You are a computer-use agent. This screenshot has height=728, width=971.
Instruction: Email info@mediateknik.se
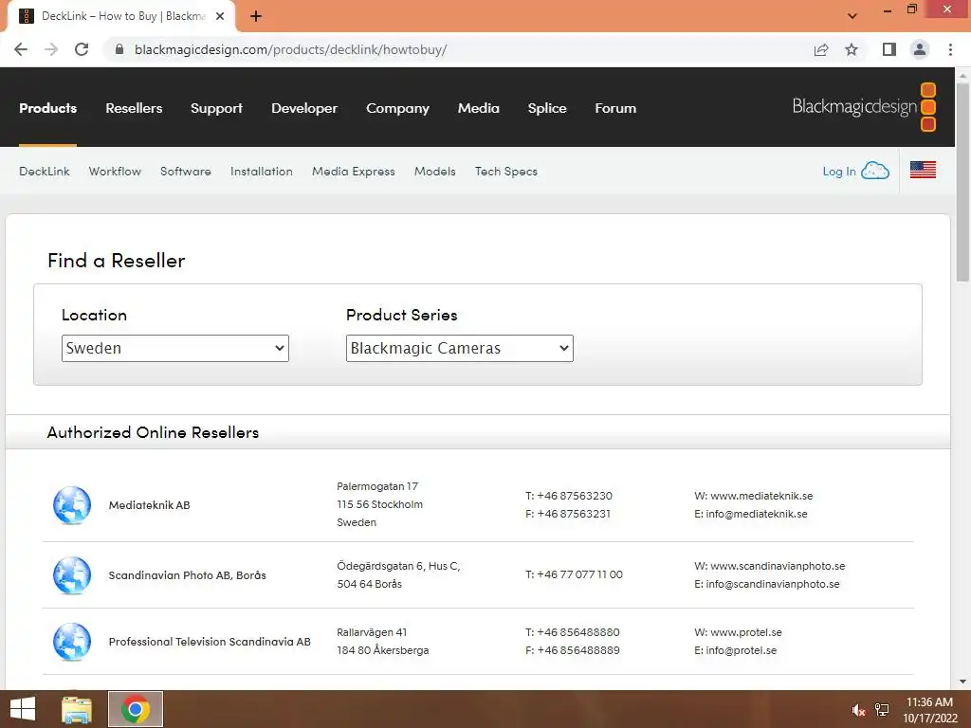[x=756, y=514]
